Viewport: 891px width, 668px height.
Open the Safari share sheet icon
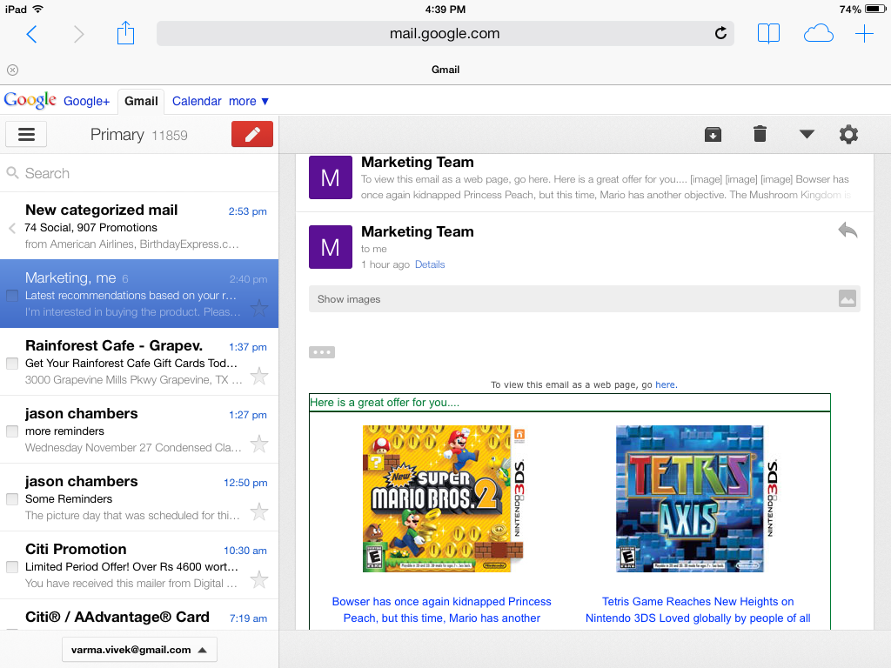point(125,32)
